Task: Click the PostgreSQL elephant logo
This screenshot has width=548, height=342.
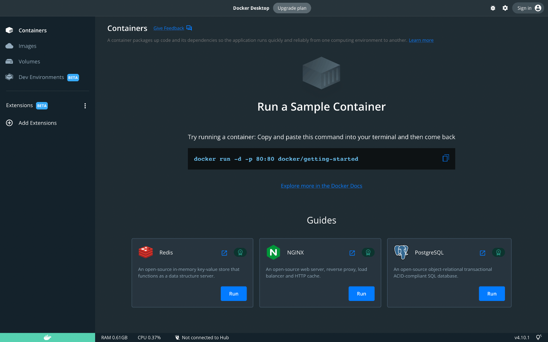Action: pos(401,252)
